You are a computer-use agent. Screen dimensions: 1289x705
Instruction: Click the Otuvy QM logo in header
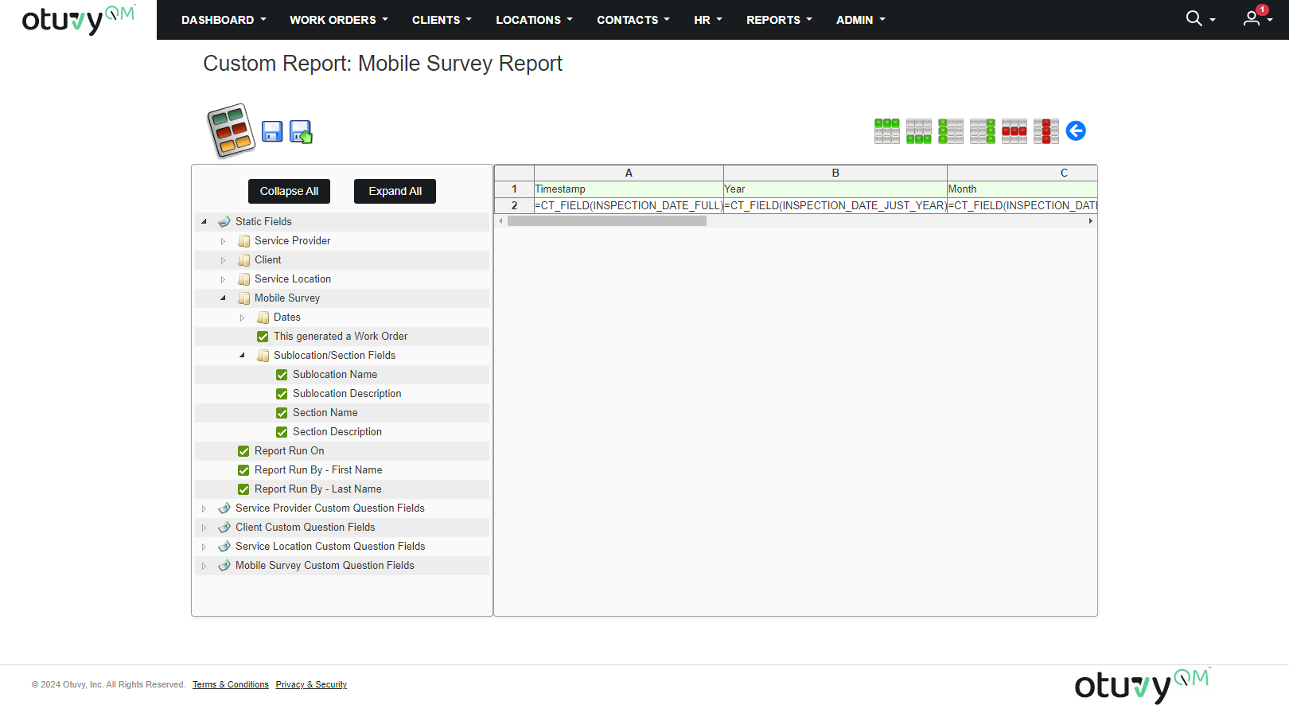click(x=78, y=19)
